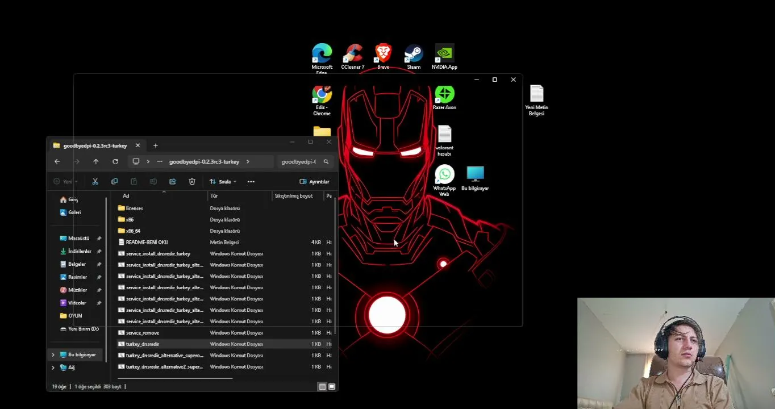
Task: Click the file list vertical scrollbar
Action: pos(336,266)
